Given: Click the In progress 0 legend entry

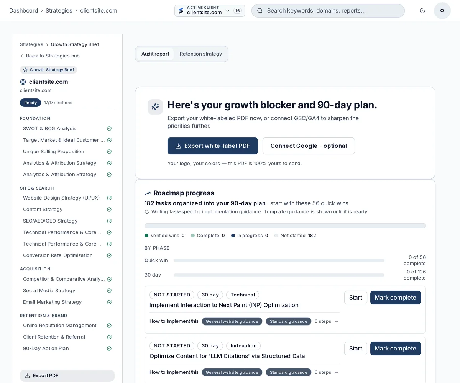Looking at the screenshot, I should click(250, 236).
